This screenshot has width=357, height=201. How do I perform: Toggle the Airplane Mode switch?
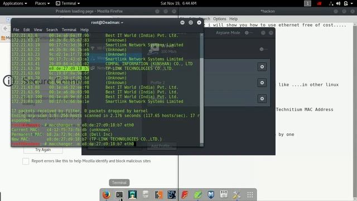(x=248, y=33)
